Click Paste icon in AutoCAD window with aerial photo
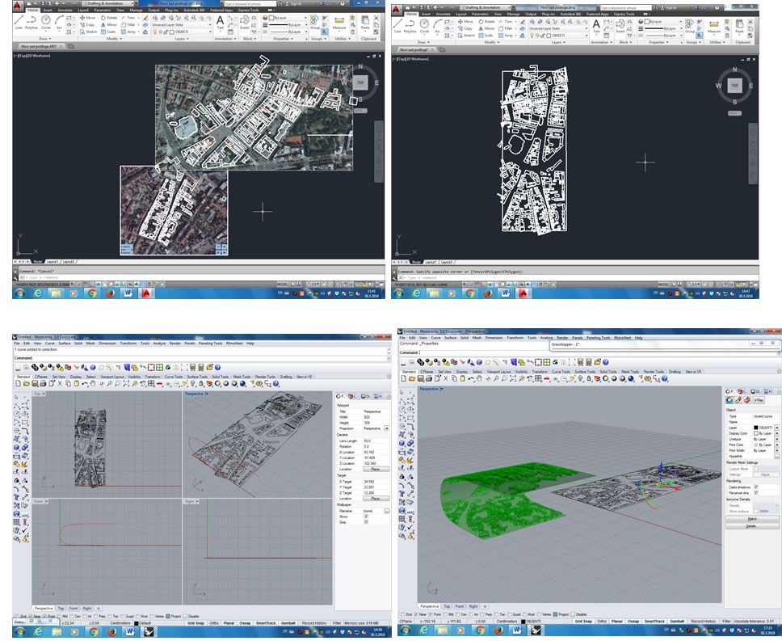The image size is (782, 641). point(365,23)
